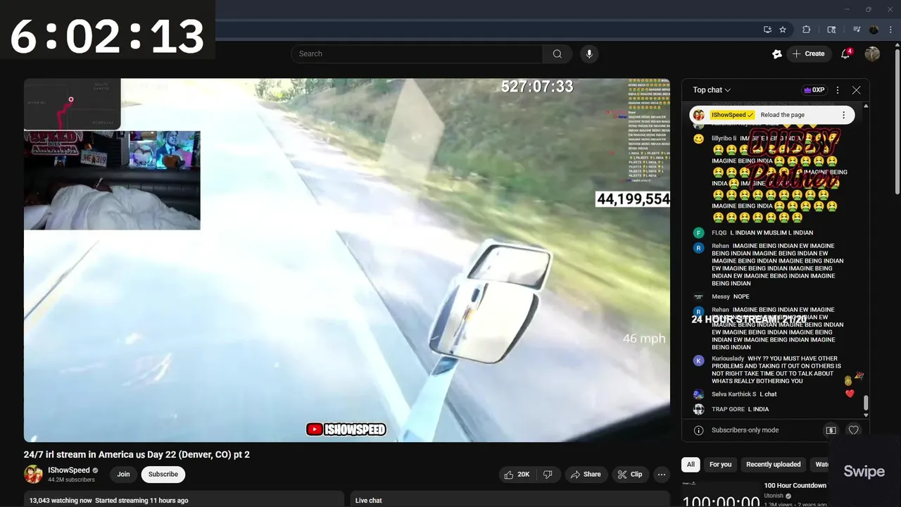Open IShowSpeed channel name link
This screenshot has height=507, width=901.
pos(69,470)
